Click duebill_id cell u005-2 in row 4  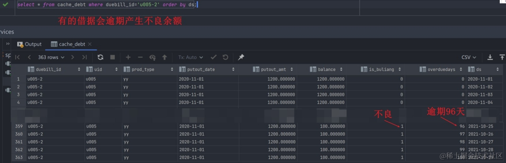click(x=55, y=102)
